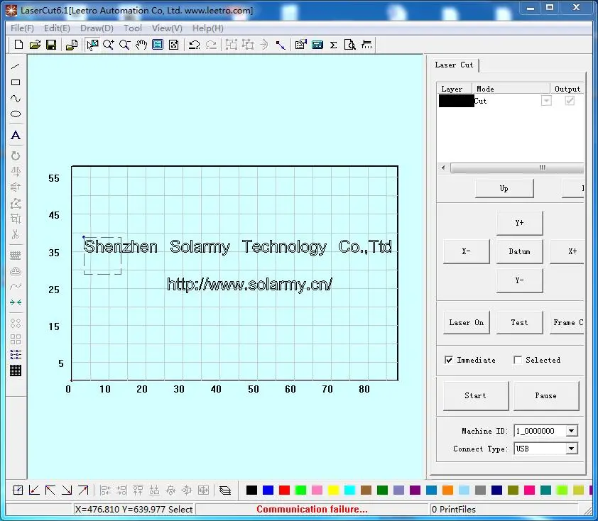Select the Ellipse tool
The image size is (598, 521).
point(16,114)
